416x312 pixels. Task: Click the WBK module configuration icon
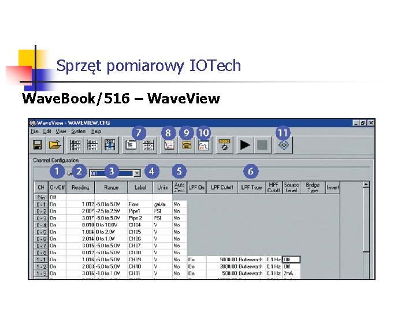click(x=148, y=145)
